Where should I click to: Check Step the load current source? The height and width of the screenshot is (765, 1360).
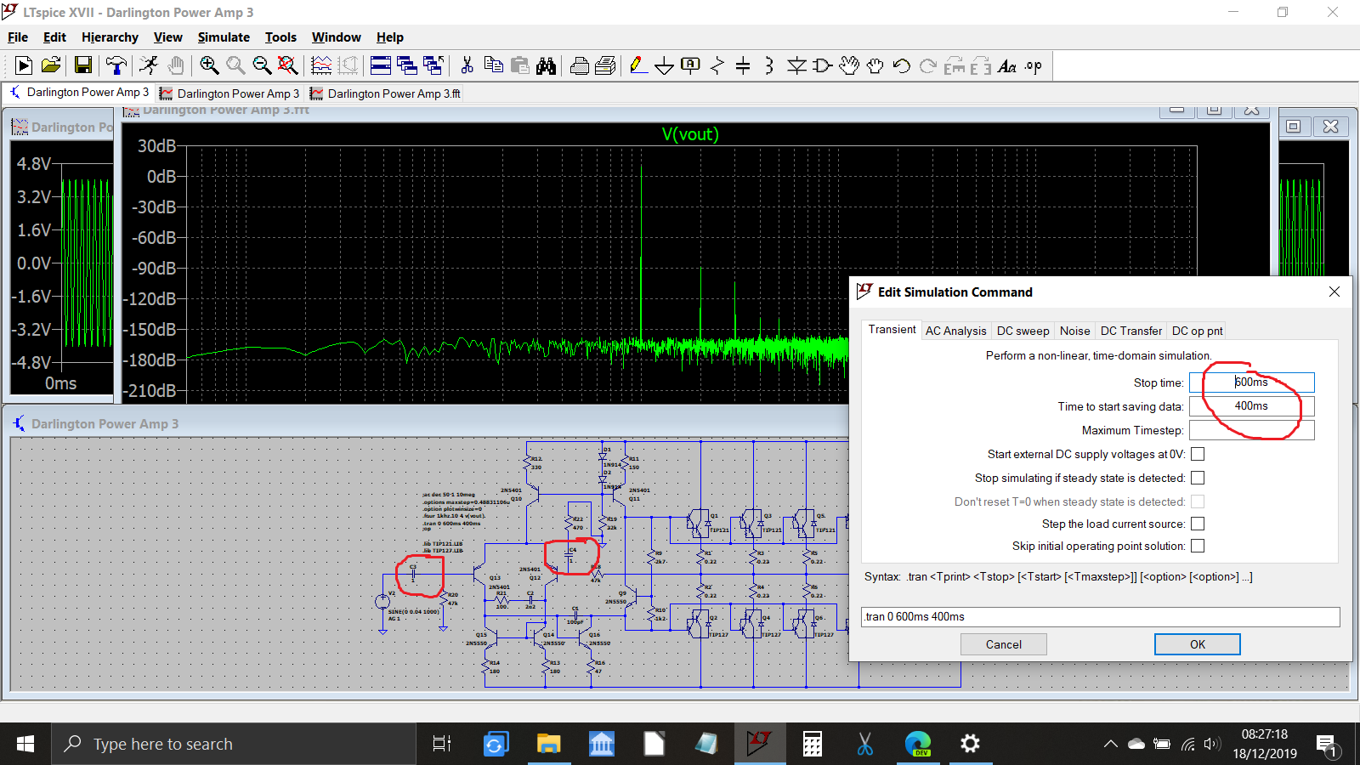coord(1198,524)
